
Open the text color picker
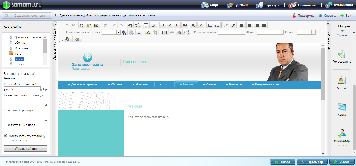pos(68,39)
